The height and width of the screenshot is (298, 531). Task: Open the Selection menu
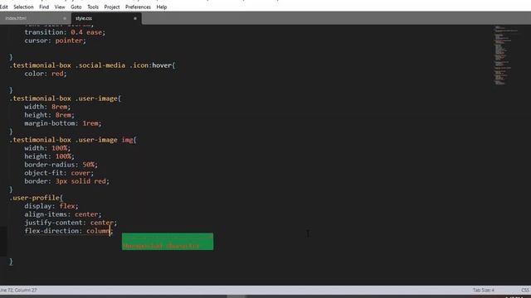[x=23, y=7]
